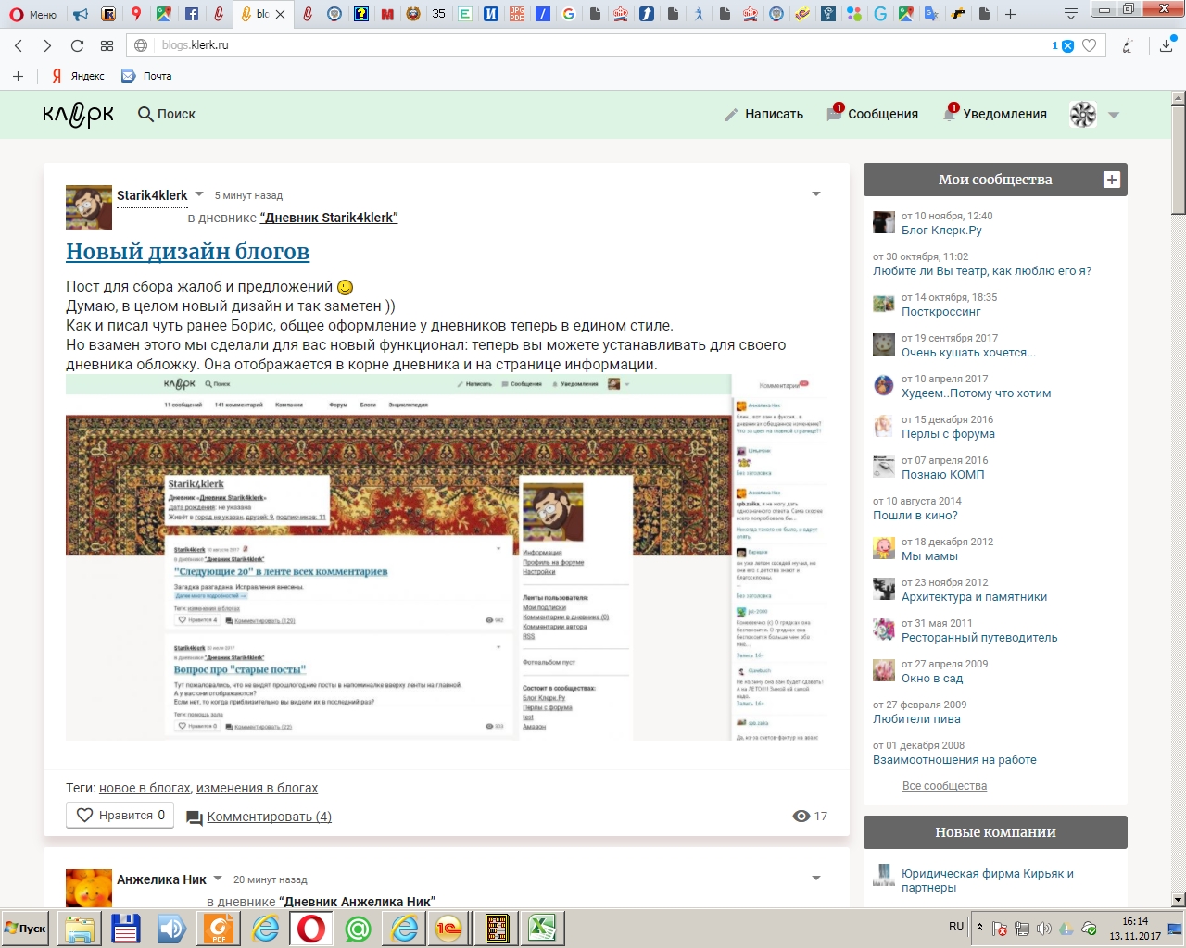Open the Windows Пуск start menu
1186x948 pixels.
click(26, 929)
